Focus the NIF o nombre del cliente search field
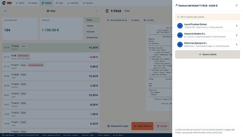Viewport: 243px width, 137px height. point(208,17)
